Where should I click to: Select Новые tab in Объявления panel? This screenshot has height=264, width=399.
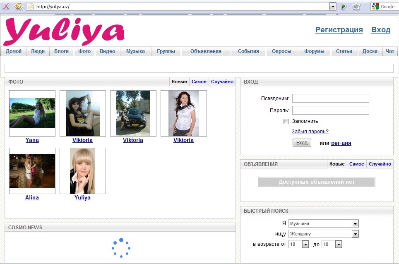(x=337, y=164)
